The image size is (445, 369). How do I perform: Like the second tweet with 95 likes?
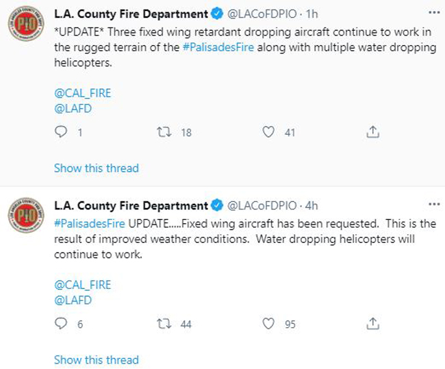pyautogui.click(x=268, y=324)
